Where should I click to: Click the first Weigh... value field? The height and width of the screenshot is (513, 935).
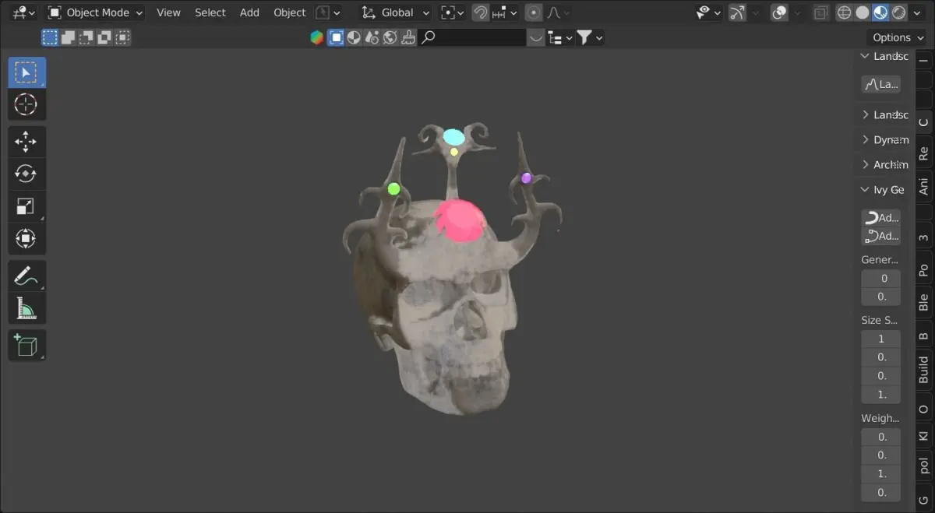(x=881, y=437)
